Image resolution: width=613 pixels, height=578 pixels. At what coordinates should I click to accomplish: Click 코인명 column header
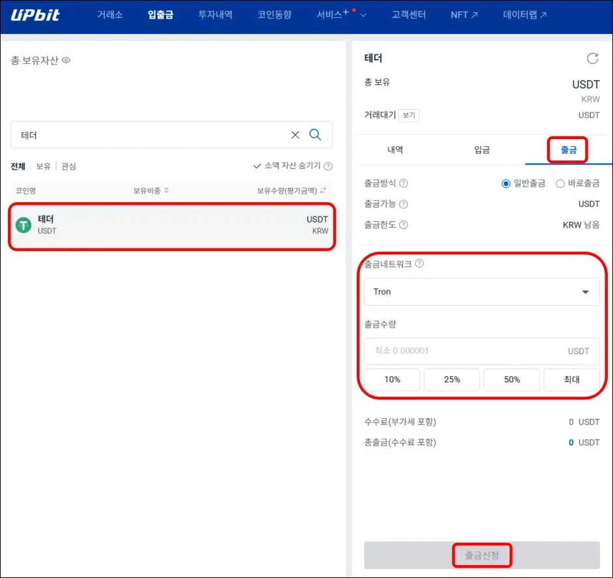(26, 190)
